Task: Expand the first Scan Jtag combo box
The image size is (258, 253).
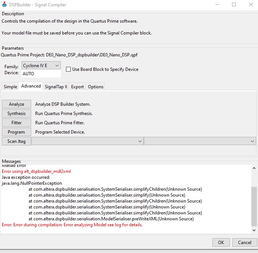Action: tap(87, 141)
